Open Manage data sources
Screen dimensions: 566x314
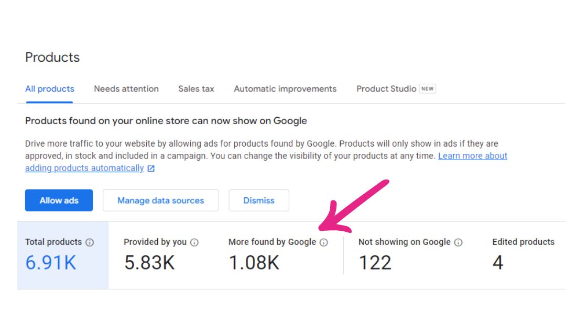161,200
